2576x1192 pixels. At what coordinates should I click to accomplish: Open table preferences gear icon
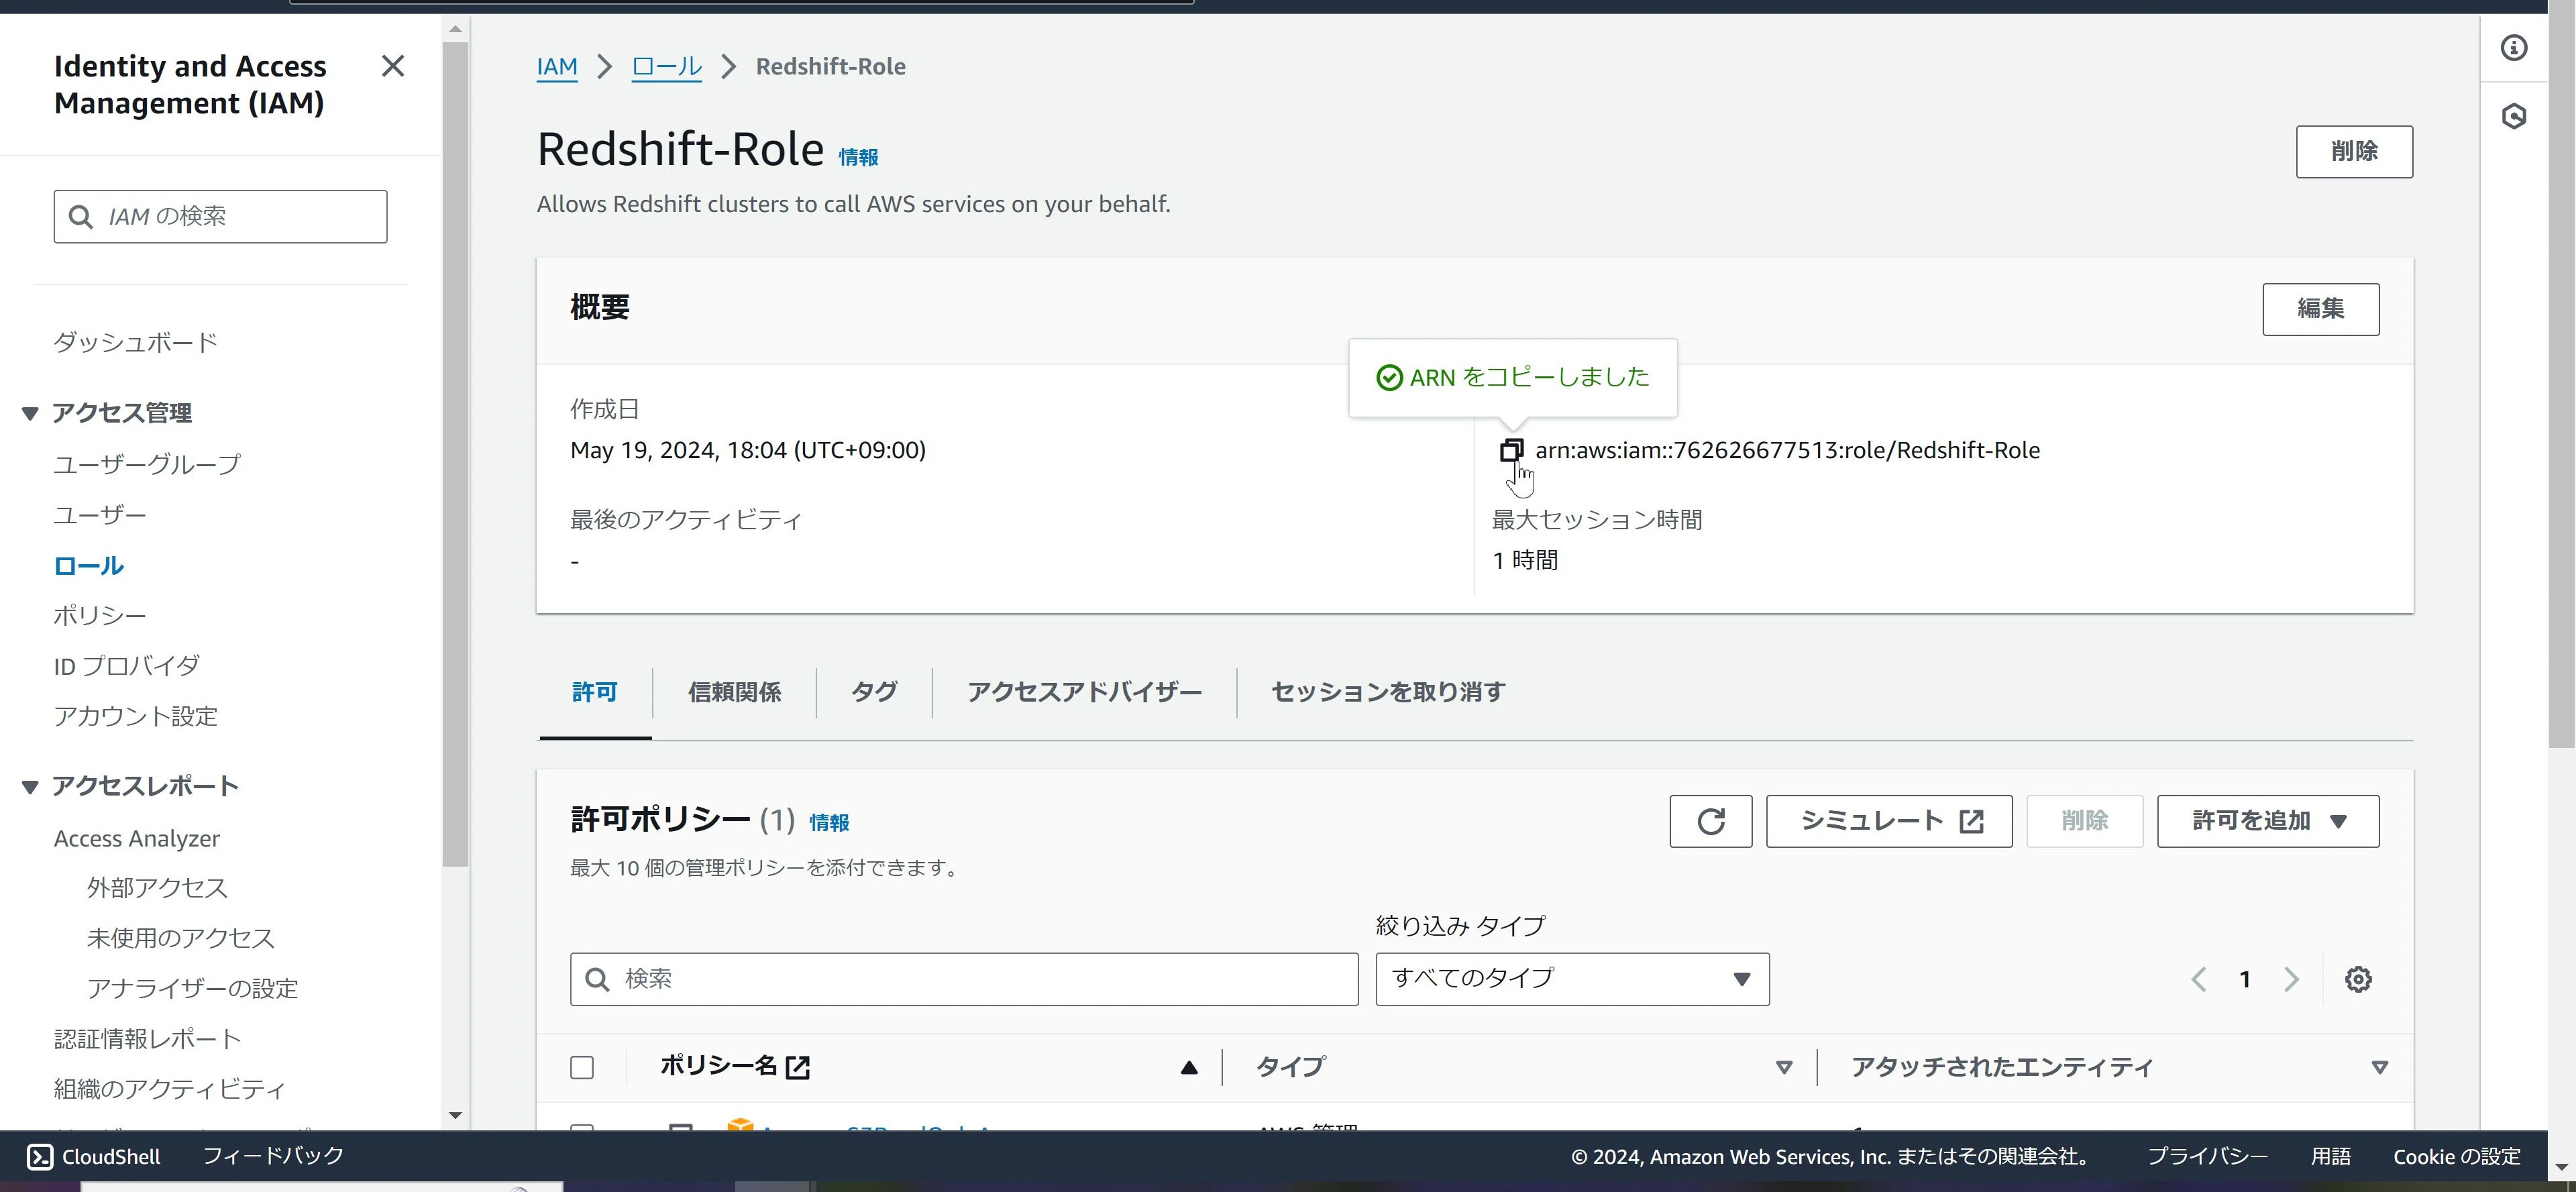2358,979
